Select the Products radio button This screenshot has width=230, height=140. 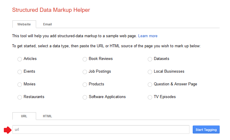[85, 84]
